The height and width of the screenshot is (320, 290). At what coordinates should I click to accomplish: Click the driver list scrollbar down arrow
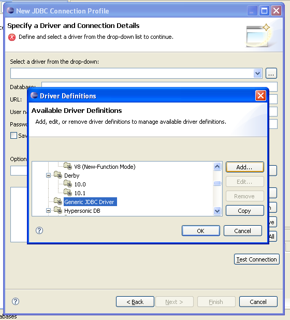(217, 211)
